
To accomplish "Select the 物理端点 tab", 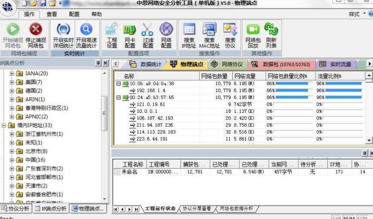I will (x=187, y=64).
